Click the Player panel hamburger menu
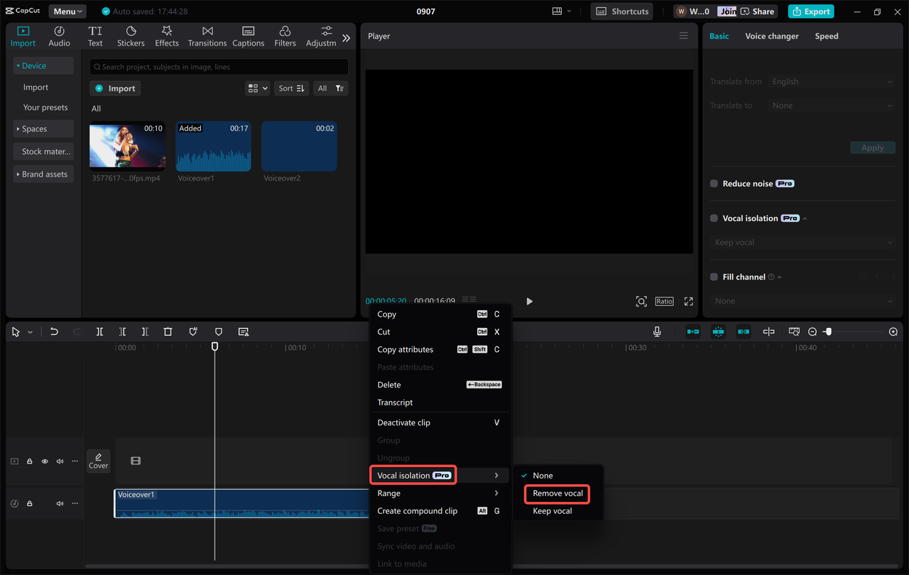 (x=684, y=36)
